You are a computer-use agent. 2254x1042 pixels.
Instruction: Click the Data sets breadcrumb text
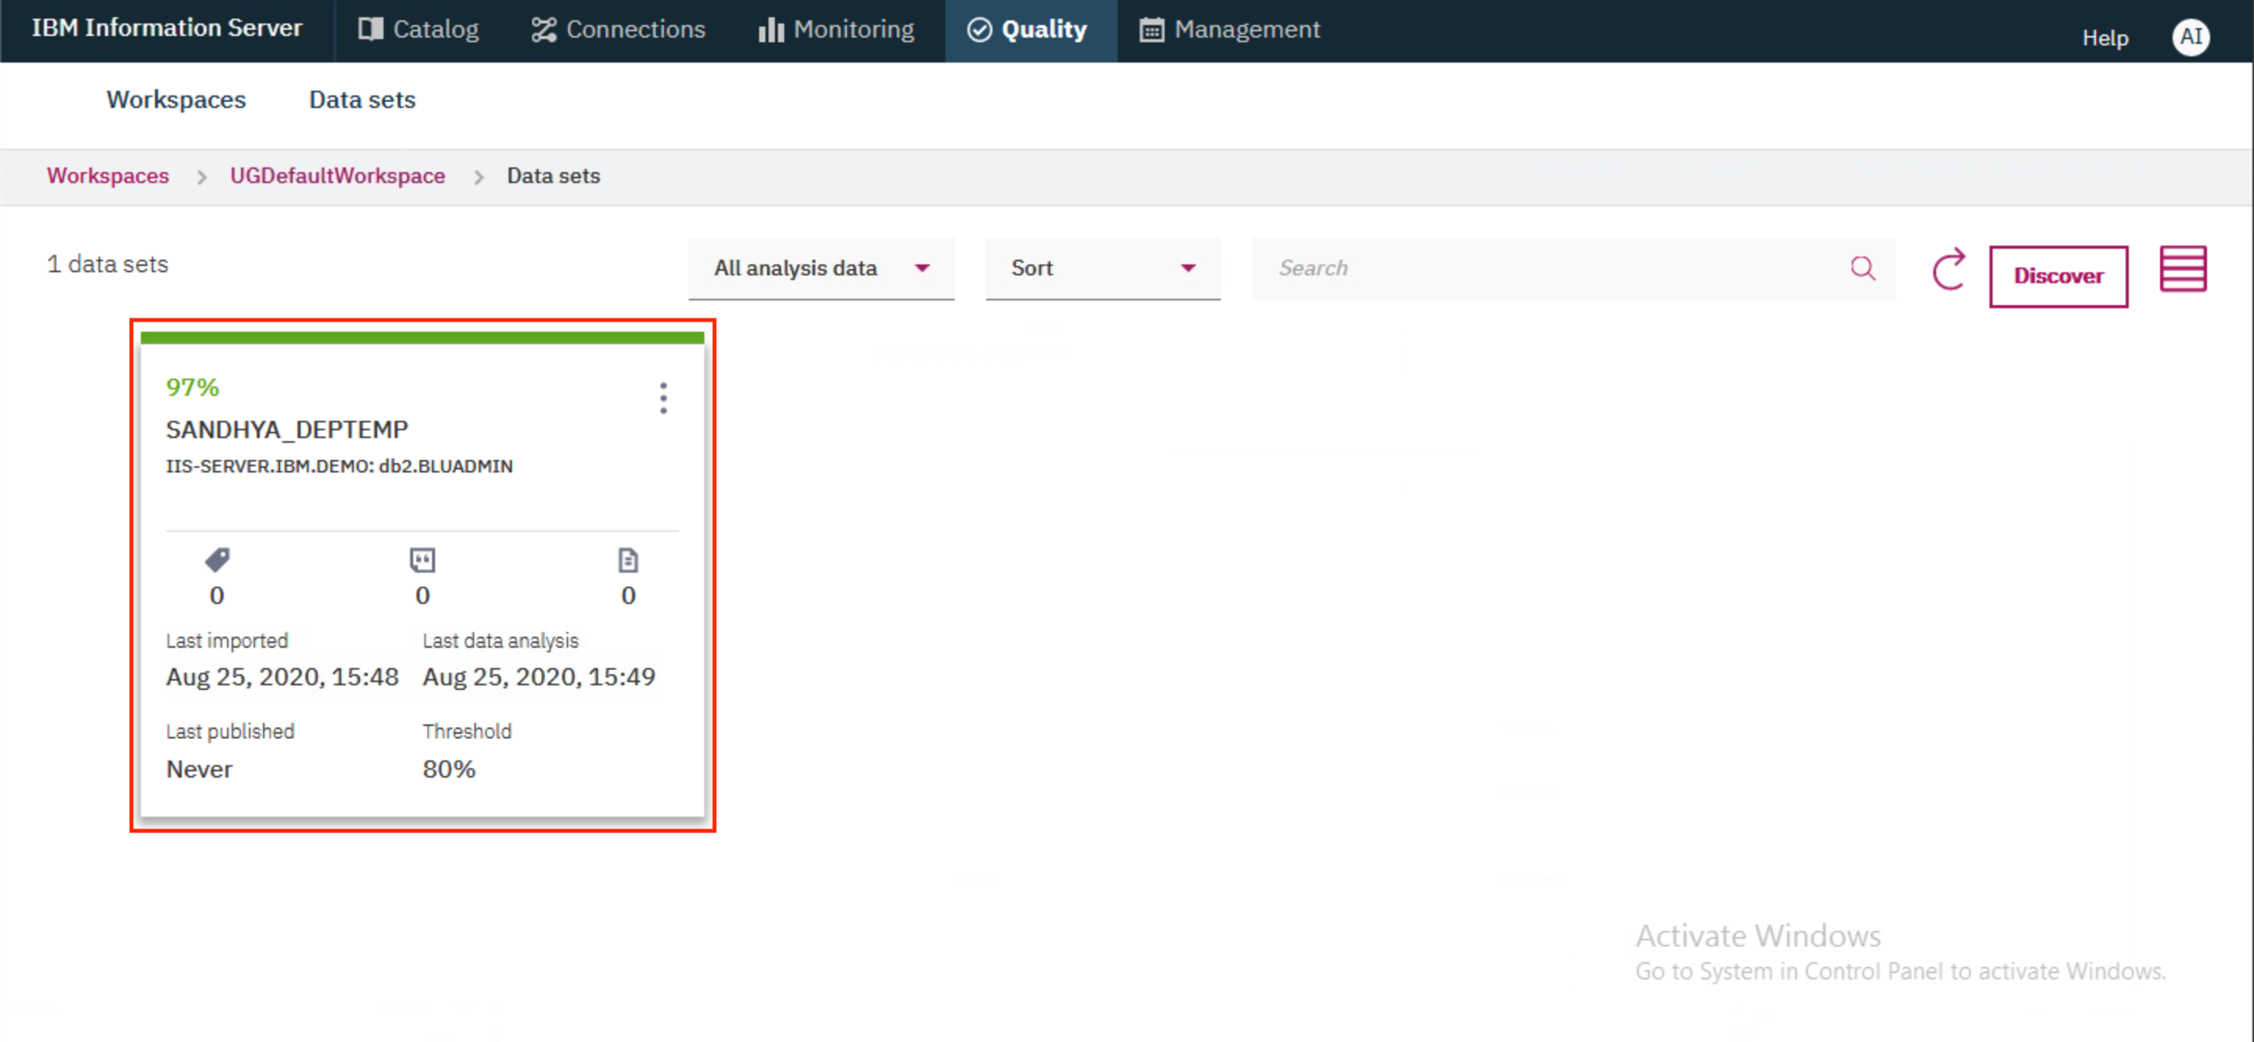pos(554,176)
